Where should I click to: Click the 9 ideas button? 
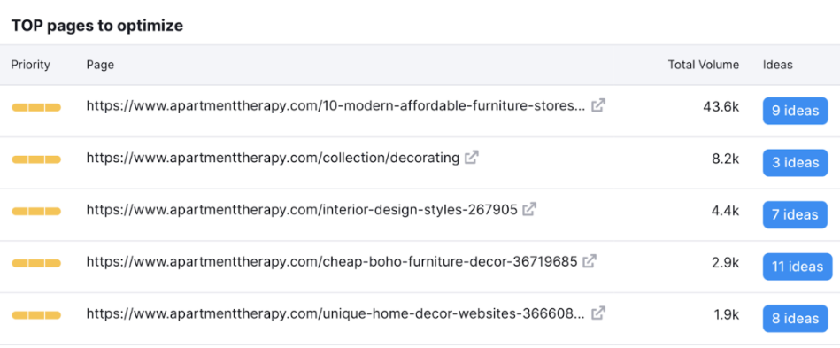796,111
